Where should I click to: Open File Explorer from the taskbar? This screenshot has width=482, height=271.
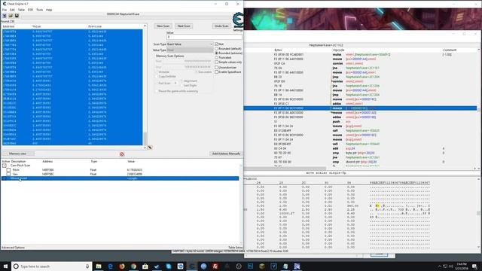99,266
